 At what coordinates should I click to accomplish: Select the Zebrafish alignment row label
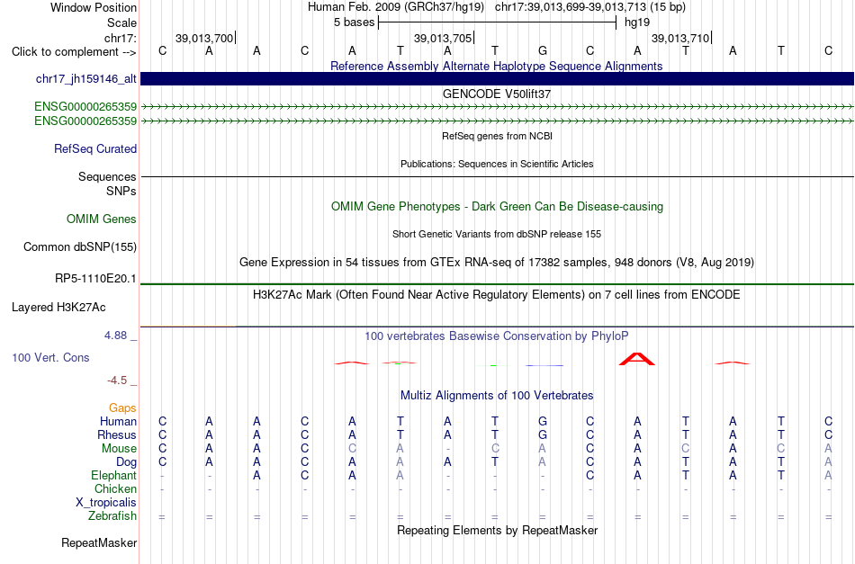(x=112, y=516)
